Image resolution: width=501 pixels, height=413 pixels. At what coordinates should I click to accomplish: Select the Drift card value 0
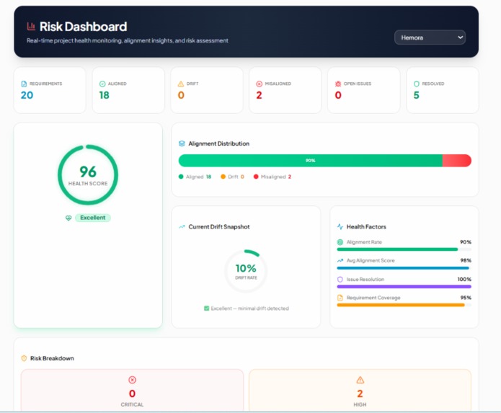coord(181,95)
